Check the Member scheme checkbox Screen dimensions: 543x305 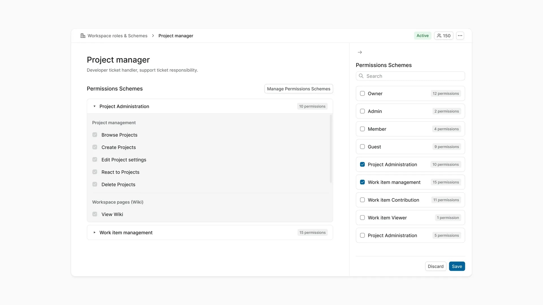pyautogui.click(x=362, y=129)
